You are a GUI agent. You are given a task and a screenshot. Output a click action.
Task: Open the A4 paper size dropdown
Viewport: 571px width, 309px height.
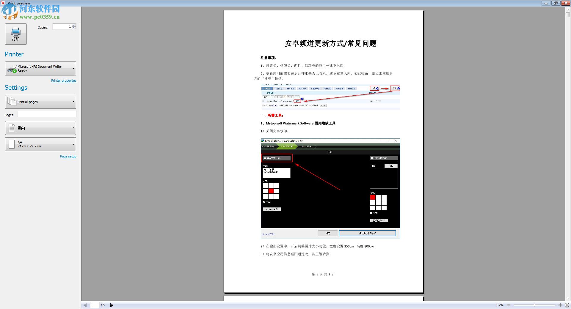(73, 144)
